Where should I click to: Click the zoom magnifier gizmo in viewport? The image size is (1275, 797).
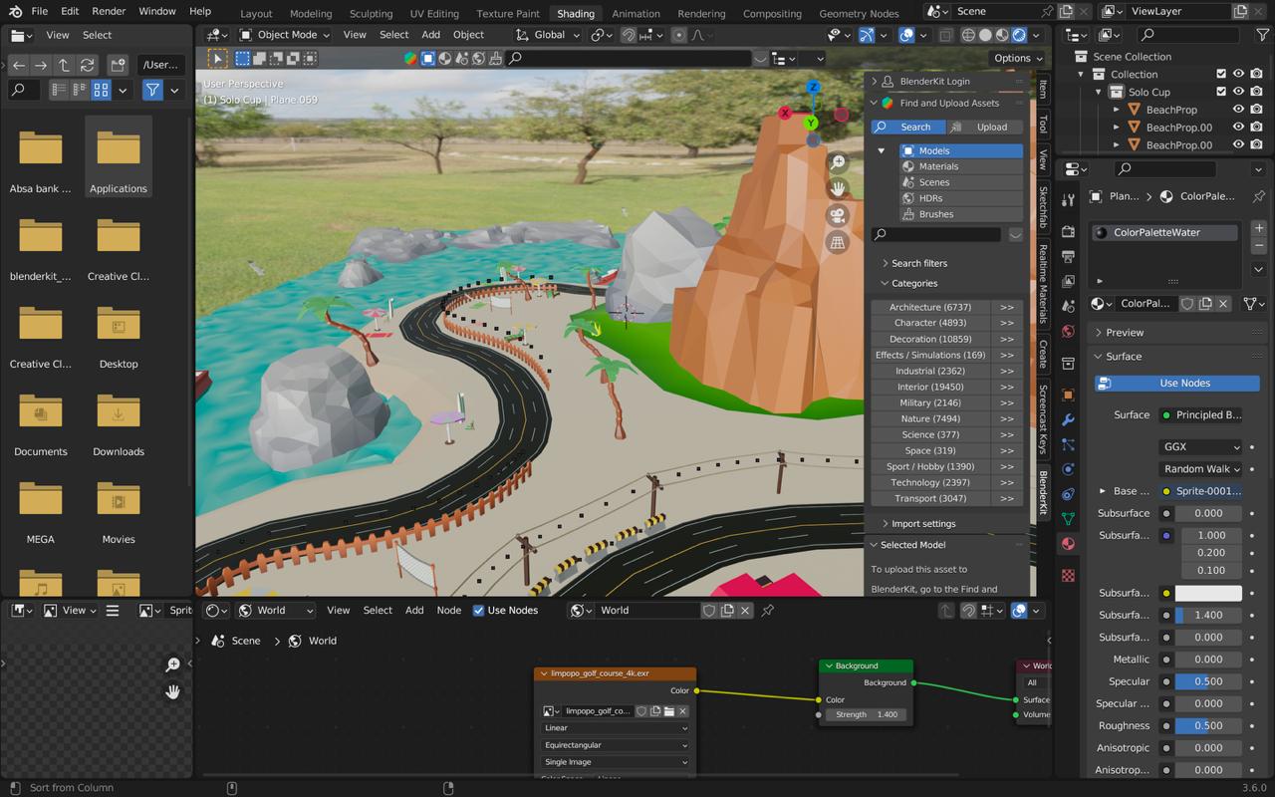pos(838,161)
